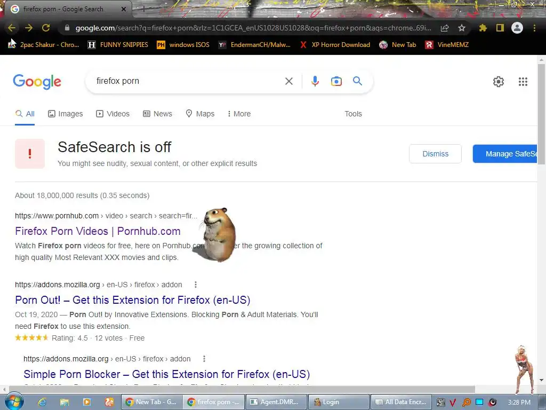The image size is (546, 410).
Task: Open the Tools filter options
Action: coord(353,114)
